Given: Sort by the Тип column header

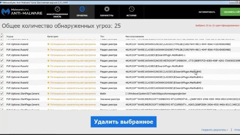Looking at the screenshot, I should coord(102,36).
